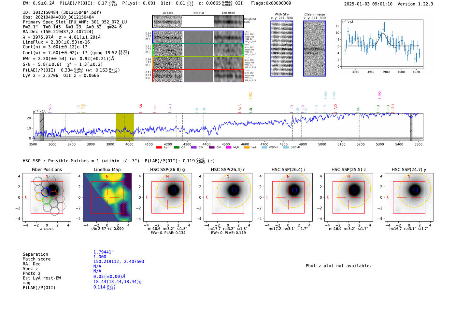Click the Gaussian emission line fit plot

(x=382, y=44)
